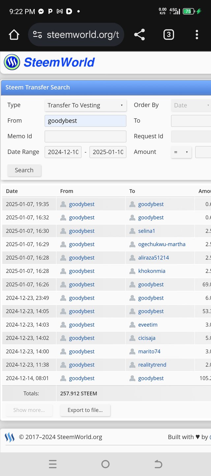The image size is (211, 476).
Task: Open the Type dropdown Transfer To Vesting
Action: point(85,105)
